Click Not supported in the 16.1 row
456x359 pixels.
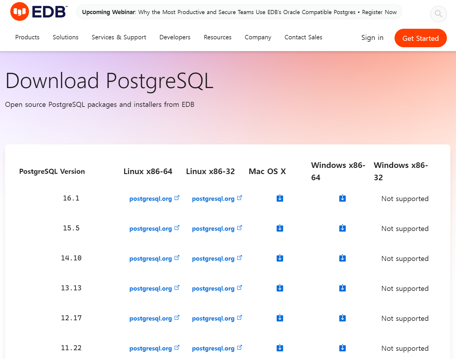point(405,199)
